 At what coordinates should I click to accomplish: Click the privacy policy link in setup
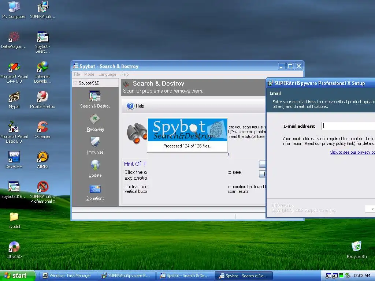click(x=352, y=152)
